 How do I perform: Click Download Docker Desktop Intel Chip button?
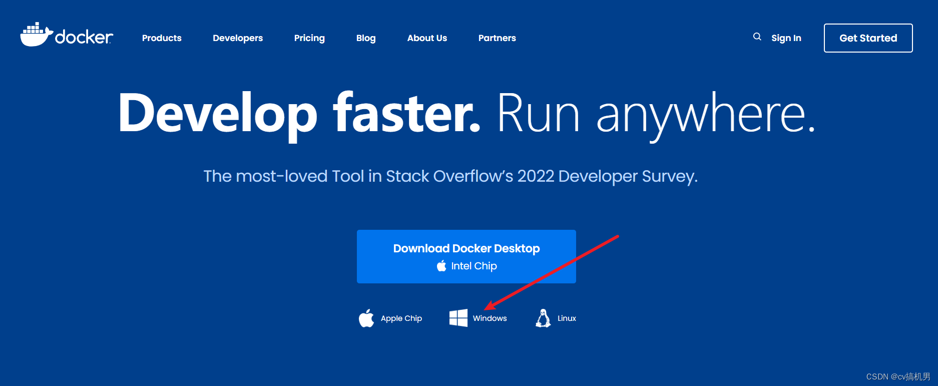466,257
